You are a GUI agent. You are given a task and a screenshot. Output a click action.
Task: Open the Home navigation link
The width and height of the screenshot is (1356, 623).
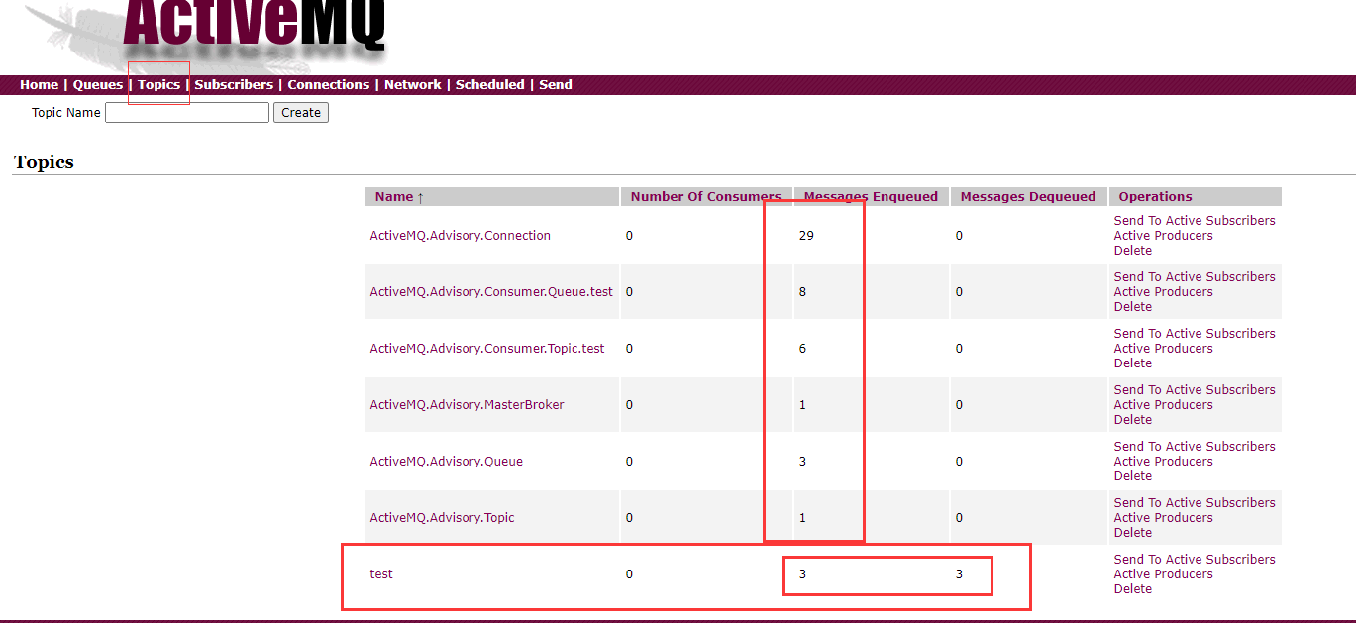(x=39, y=85)
